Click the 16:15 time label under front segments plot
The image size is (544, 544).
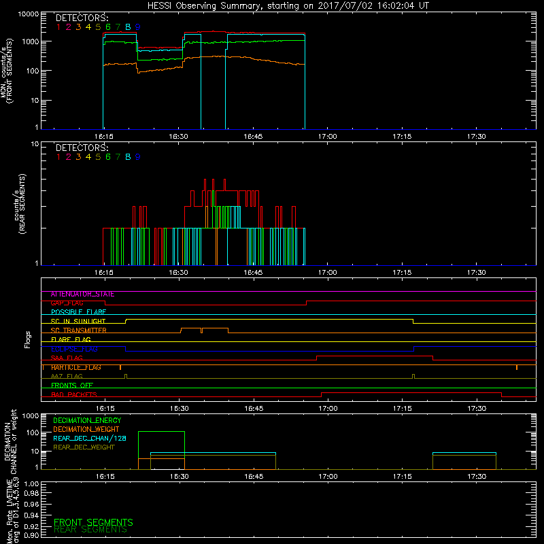coord(104,137)
